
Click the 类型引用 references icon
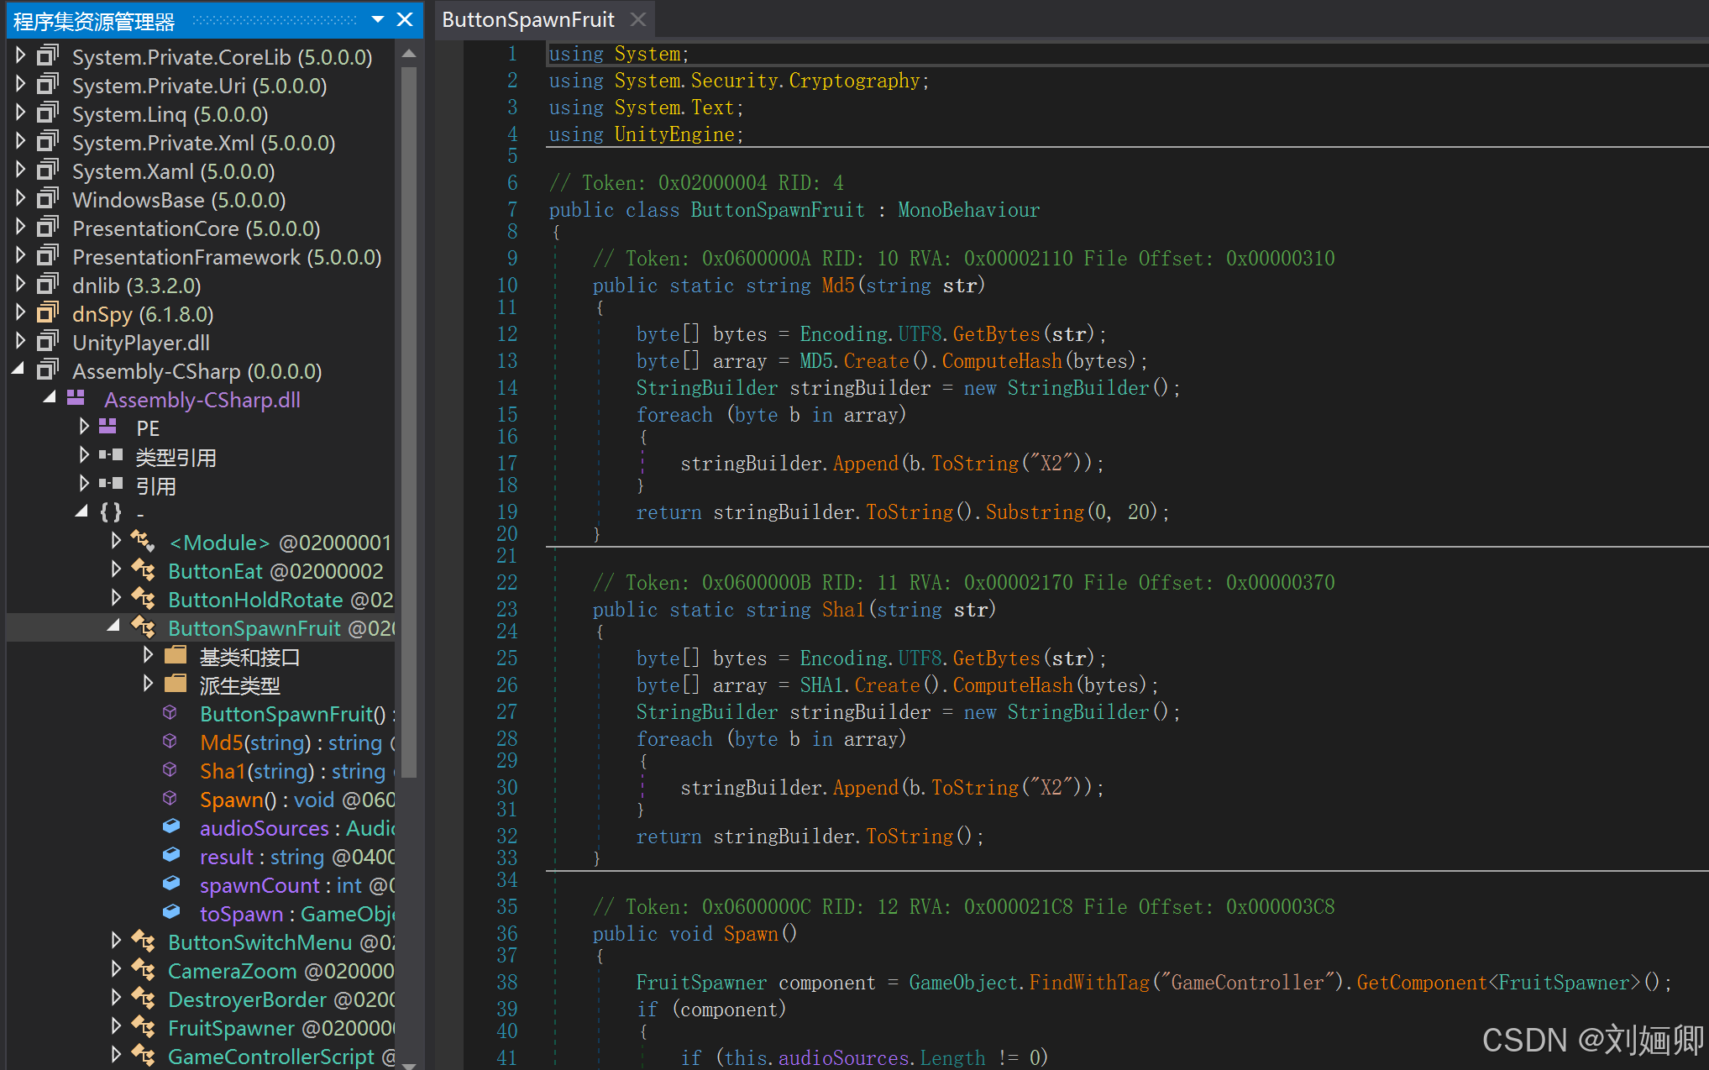pos(111,456)
